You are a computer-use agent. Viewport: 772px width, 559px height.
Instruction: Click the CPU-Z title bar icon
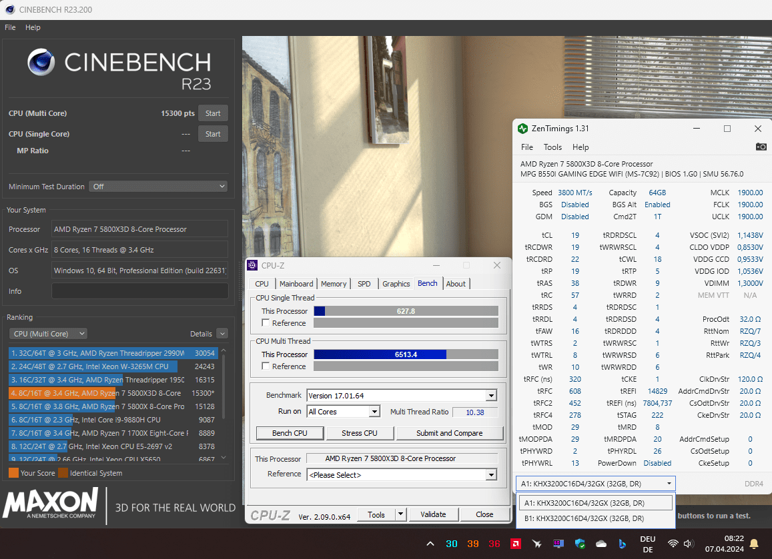point(253,265)
